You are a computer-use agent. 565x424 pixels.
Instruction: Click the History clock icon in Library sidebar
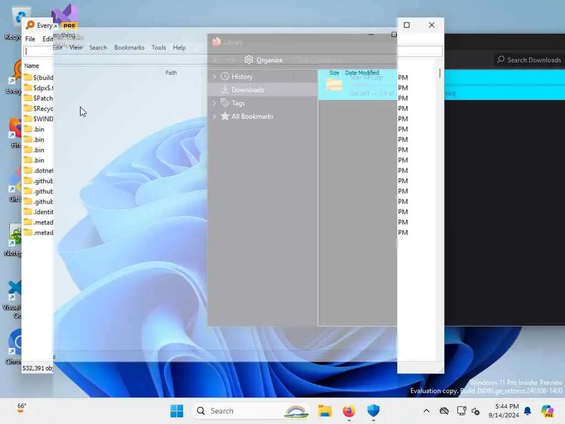(x=225, y=76)
